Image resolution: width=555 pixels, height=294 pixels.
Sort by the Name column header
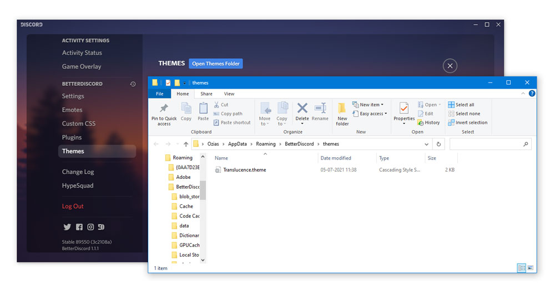[221, 158]
